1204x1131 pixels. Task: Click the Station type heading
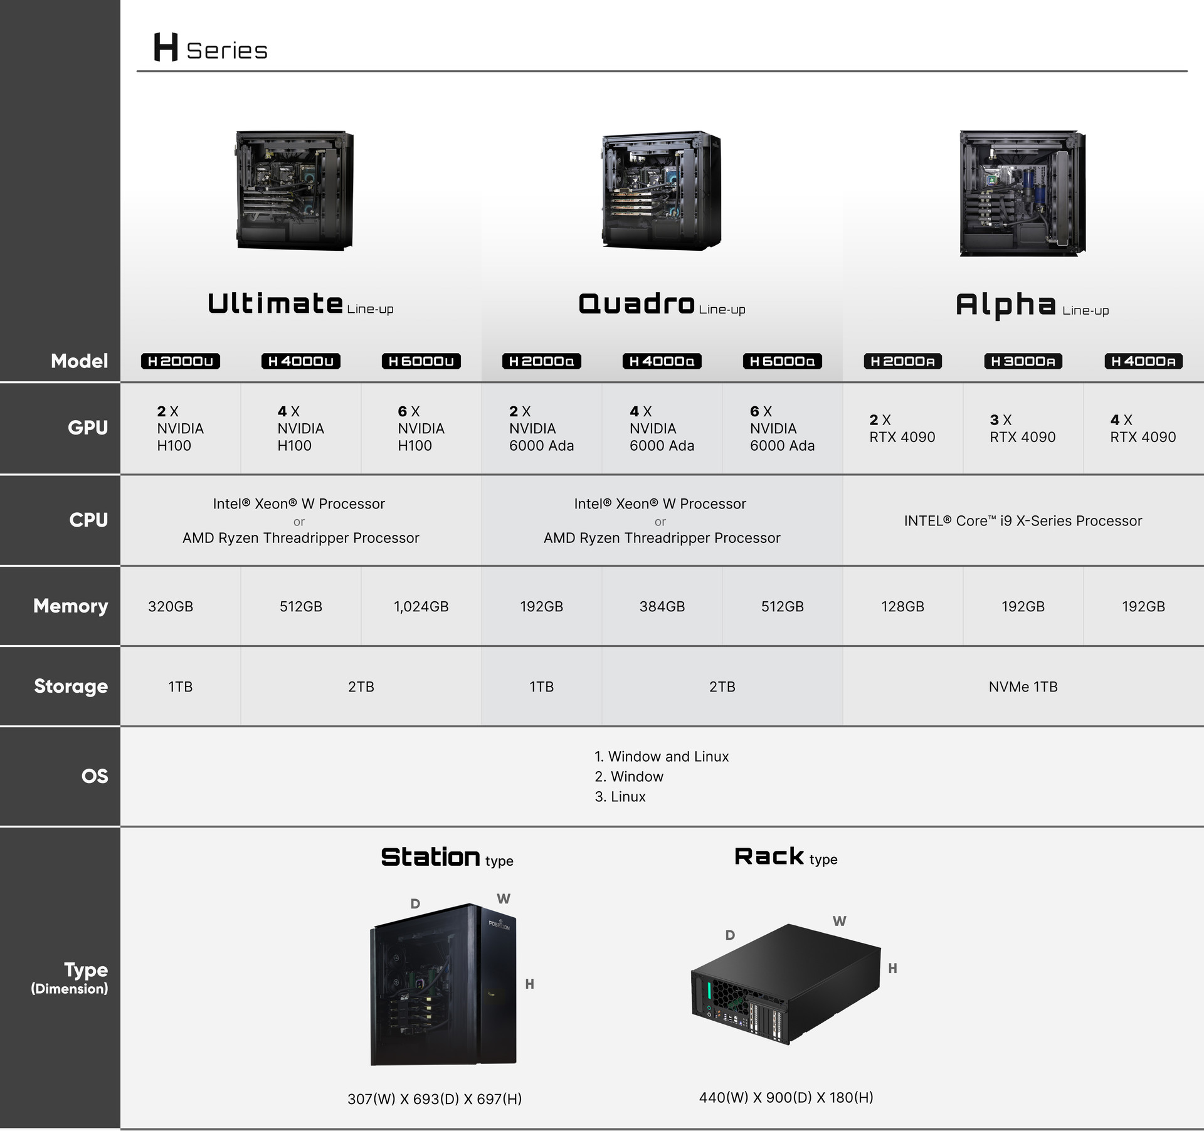[x=447, y=858]
